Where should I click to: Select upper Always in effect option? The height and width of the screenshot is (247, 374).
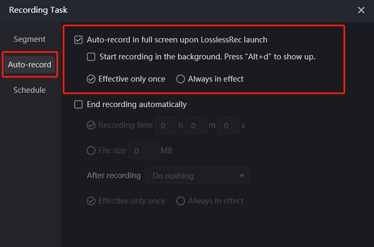(181, 79)
